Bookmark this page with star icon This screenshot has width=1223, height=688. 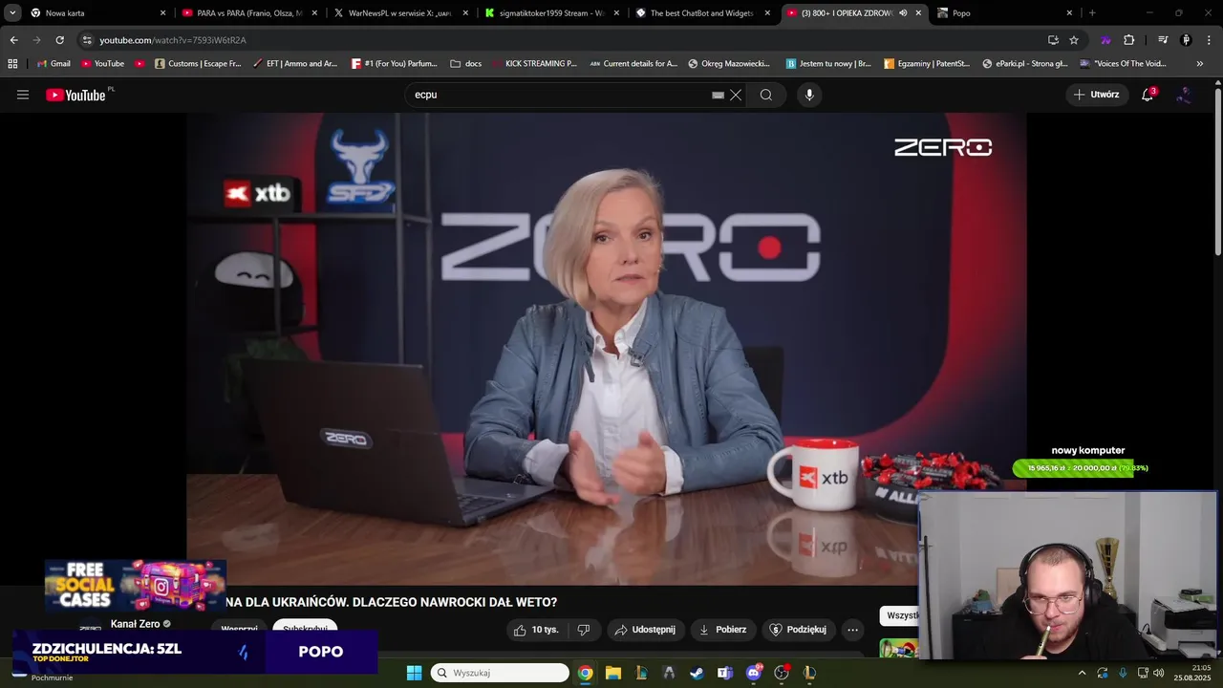pyautogui.click(x=1074, y=40)
